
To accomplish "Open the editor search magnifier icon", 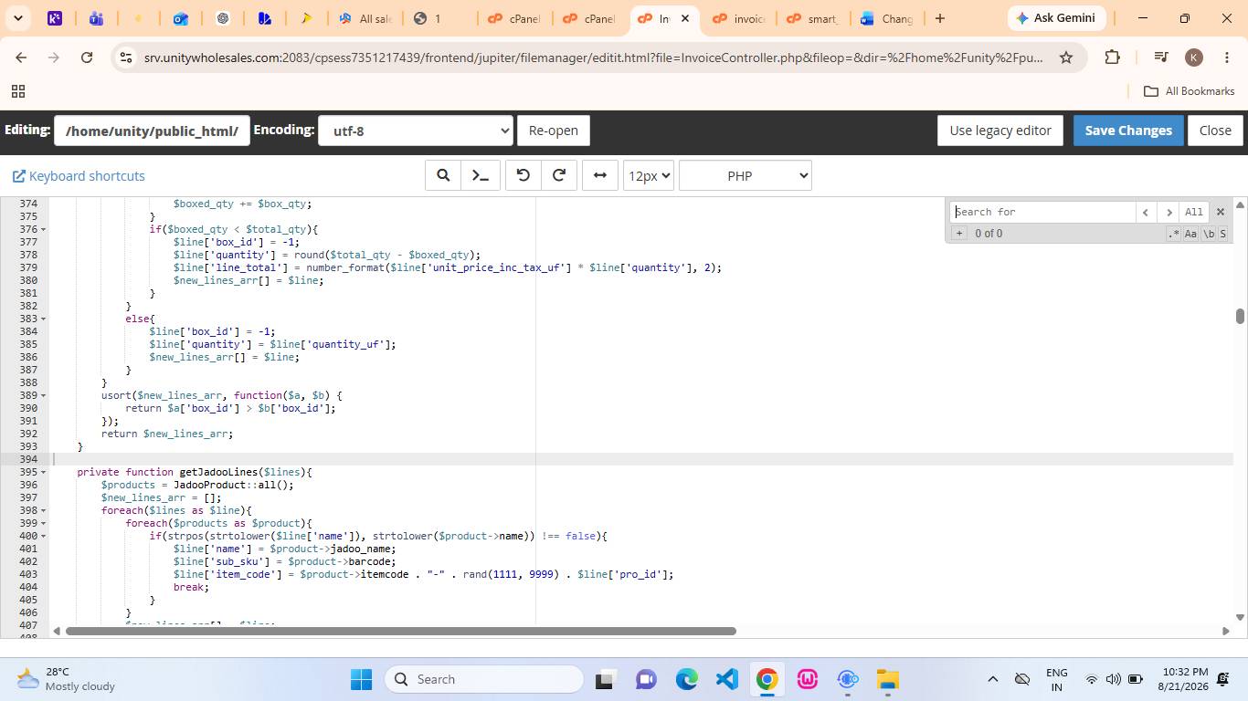I will [443, 175].
